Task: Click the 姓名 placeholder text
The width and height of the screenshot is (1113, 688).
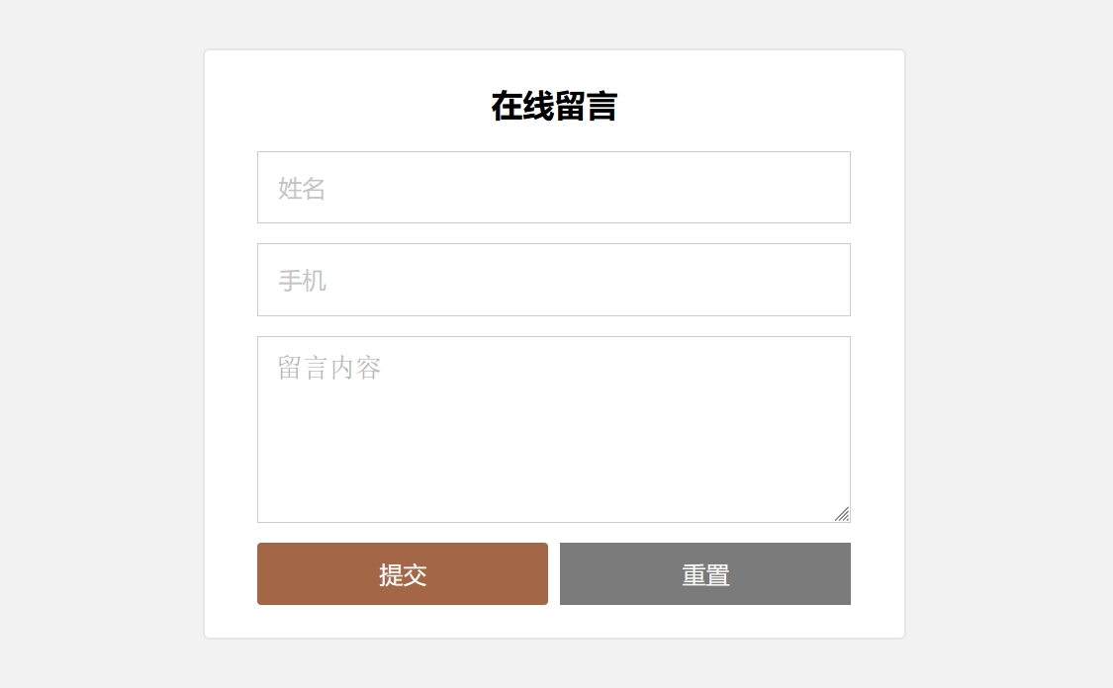Action: [x=302, y=189]
